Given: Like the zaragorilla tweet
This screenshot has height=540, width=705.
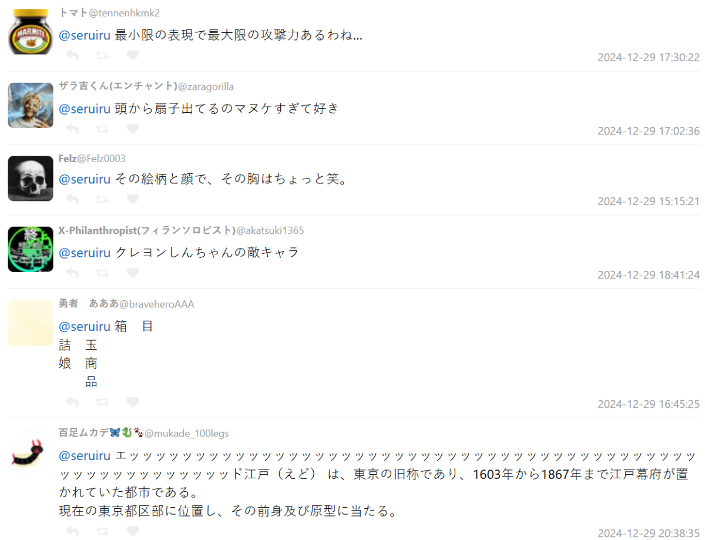Looking at the screenshot, I should 133,129.
